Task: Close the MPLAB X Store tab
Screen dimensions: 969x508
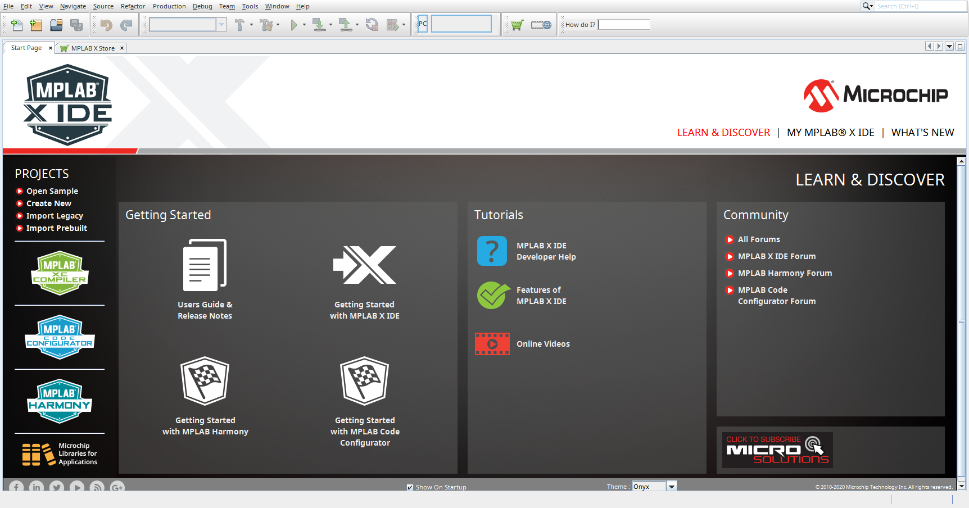Action: (x=121, y=48)
